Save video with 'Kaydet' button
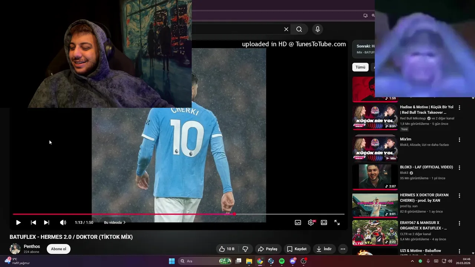This screenshot has width=475, height=267. (x=297, y=249)
